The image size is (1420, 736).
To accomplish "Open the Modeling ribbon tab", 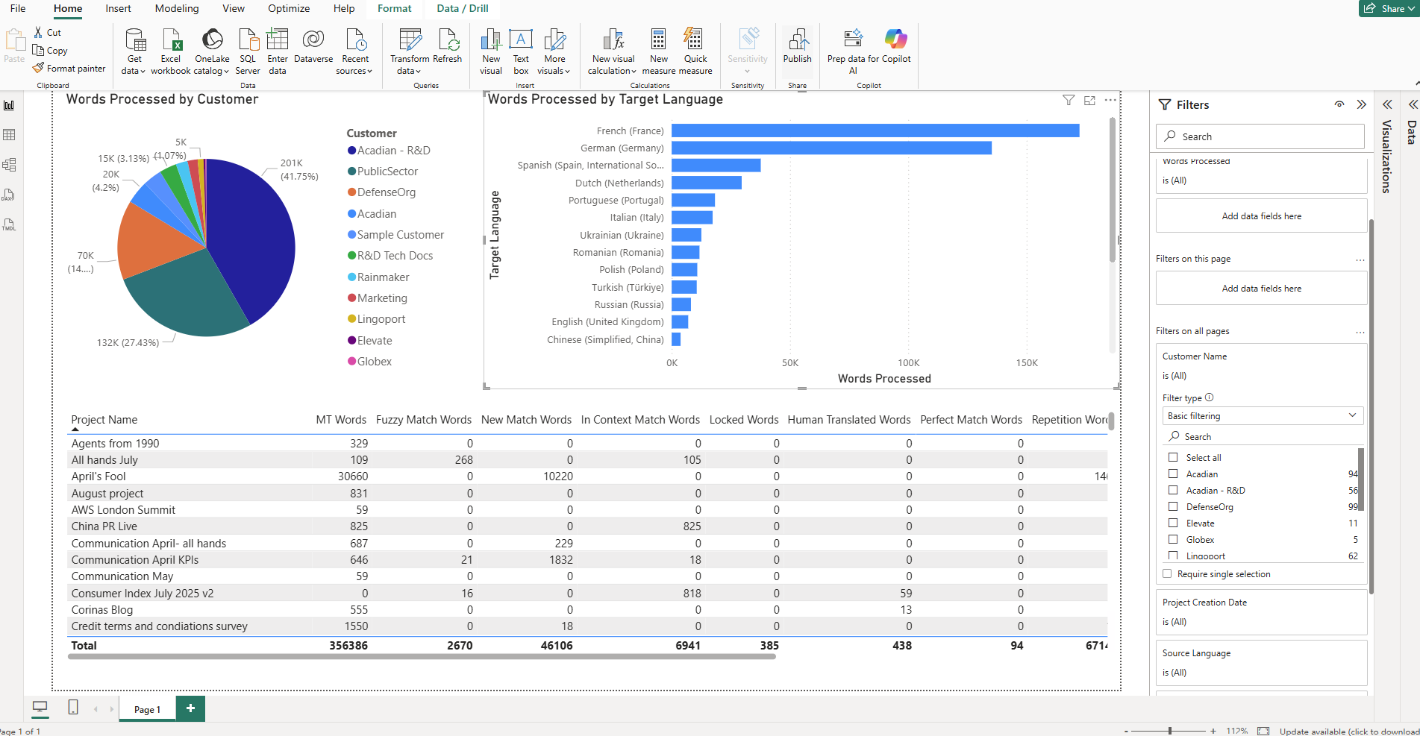I will tap(177, 9).
